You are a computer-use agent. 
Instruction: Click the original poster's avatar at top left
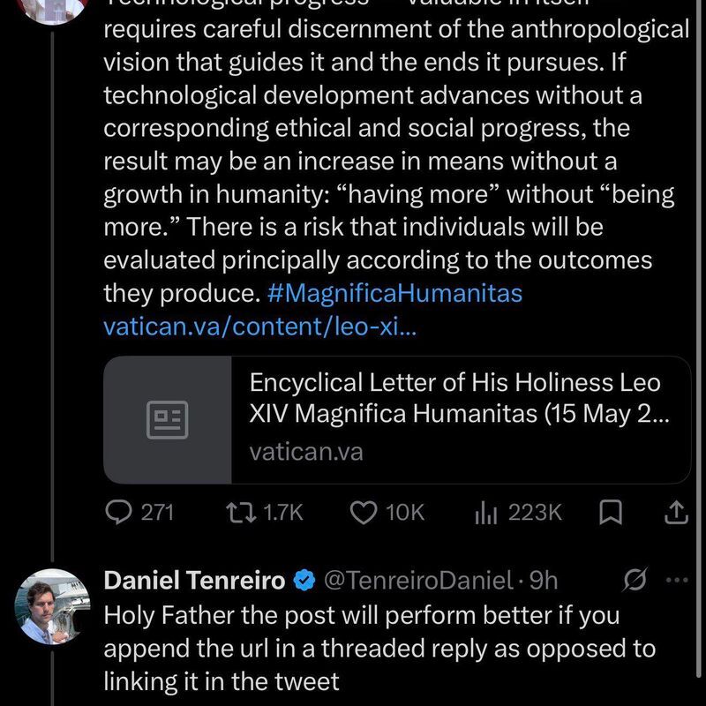[x=53, y=11]
